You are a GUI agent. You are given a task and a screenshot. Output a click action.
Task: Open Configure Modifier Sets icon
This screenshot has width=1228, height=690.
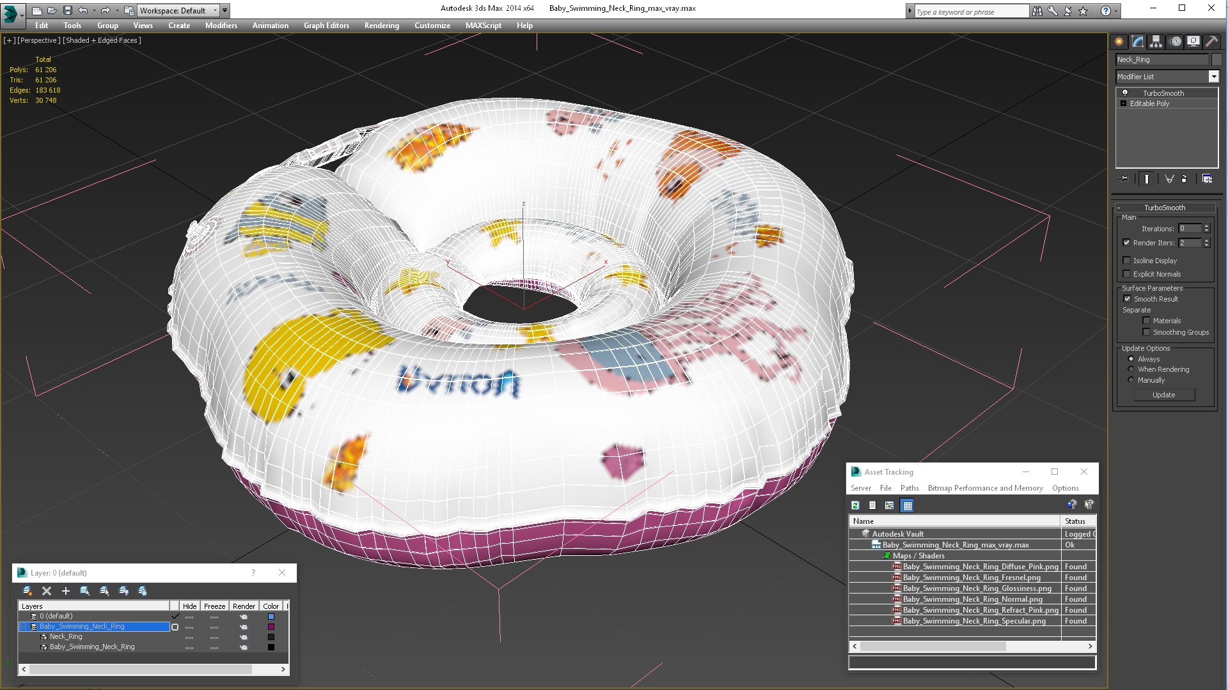point(1207,179)
